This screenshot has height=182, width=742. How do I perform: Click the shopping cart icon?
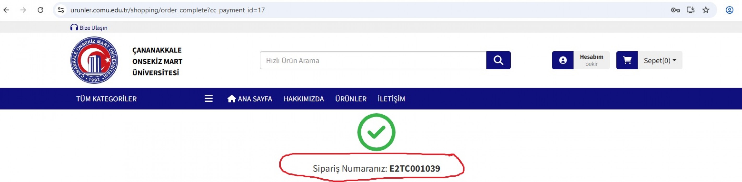[x=627, y=60]
